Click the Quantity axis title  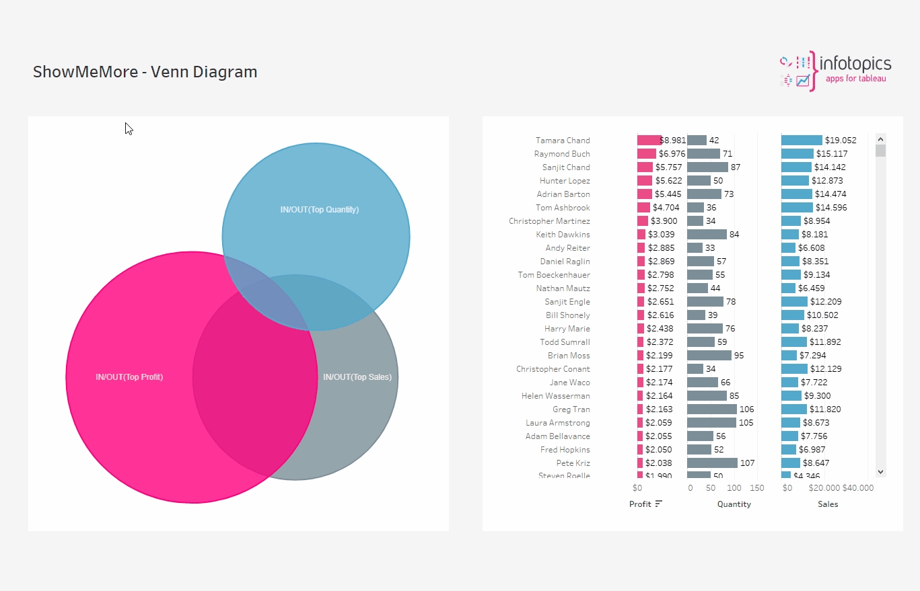pyautogui.click(x=734, y=504)
